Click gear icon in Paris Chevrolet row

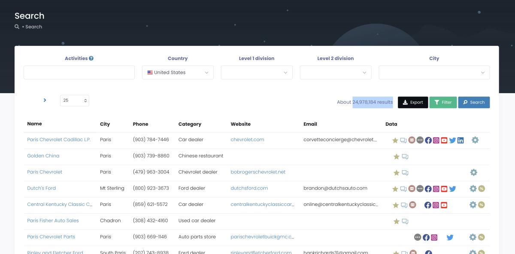pos(473,172)
